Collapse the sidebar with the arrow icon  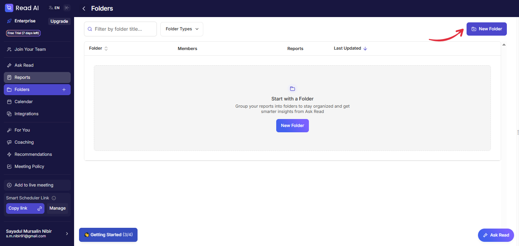click(x=67, y=8)
